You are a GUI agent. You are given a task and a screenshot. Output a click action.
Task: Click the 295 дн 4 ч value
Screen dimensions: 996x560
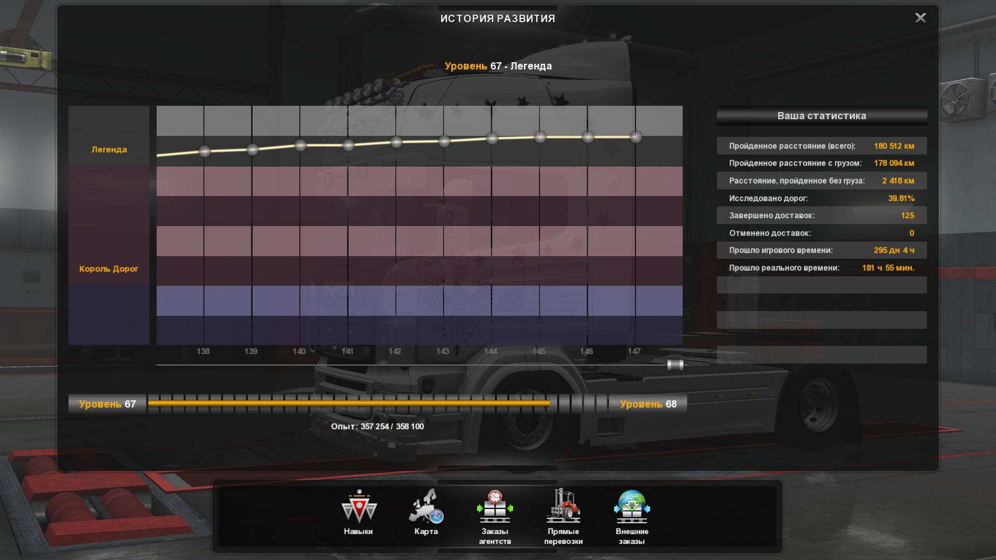tap(894, 250)
